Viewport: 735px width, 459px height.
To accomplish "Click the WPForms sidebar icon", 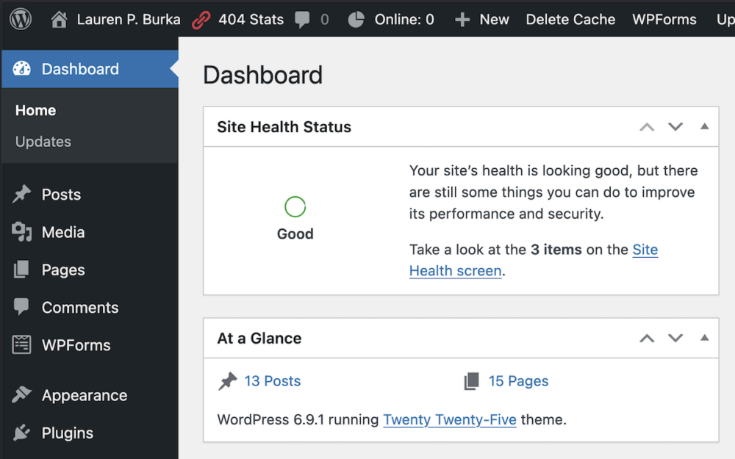I will 22,345.
